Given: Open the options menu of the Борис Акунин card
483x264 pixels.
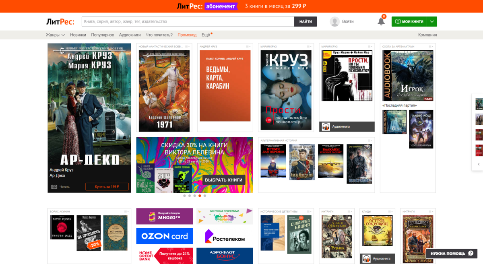Looking at the screenshot, I should tap(126, 211).
